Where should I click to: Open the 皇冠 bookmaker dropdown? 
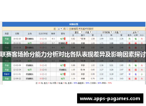pos(79,32)
